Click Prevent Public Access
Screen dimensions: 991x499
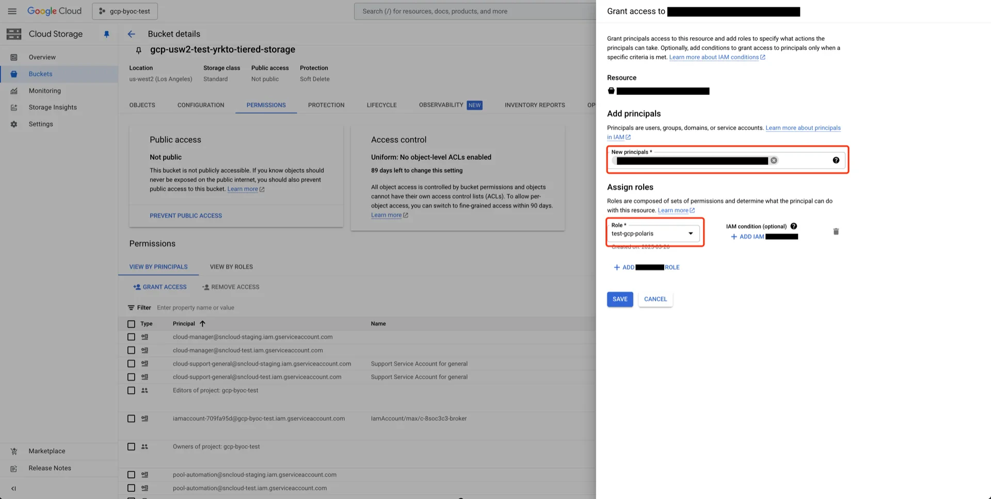point(186,216)
